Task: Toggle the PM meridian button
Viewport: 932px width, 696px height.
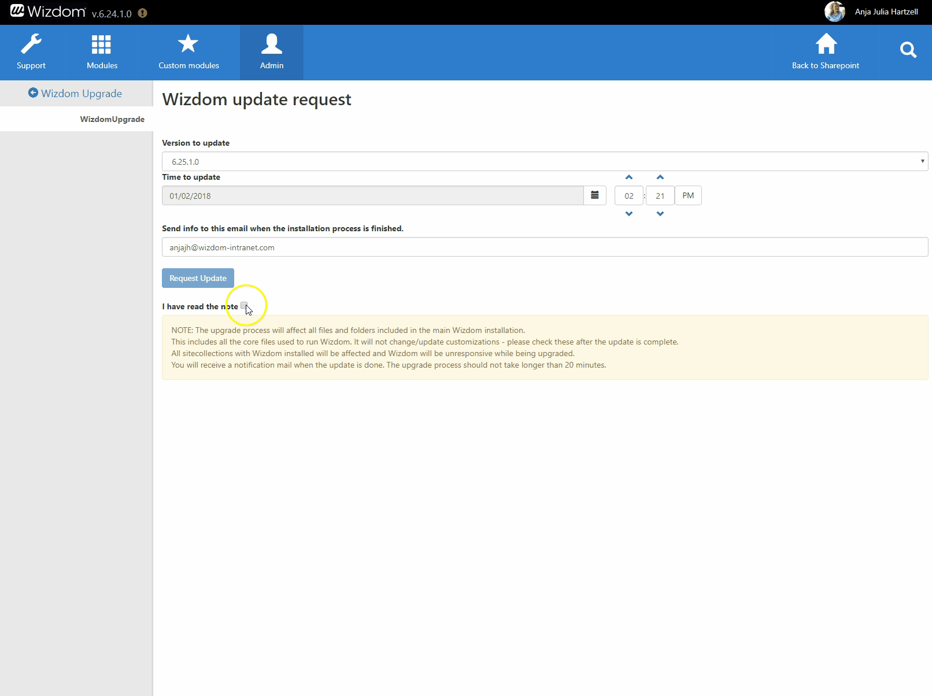Action: tap(688, 195)
